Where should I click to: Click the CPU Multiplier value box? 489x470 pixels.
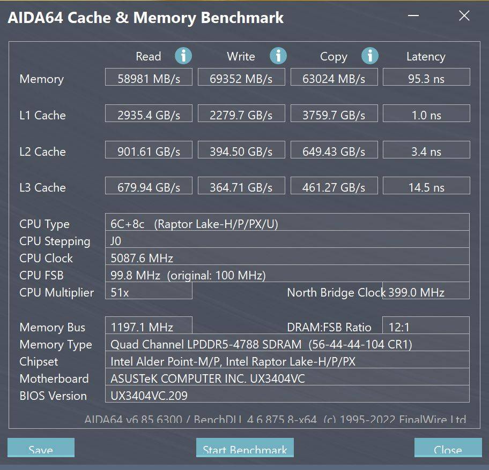(x=149, y=292)
